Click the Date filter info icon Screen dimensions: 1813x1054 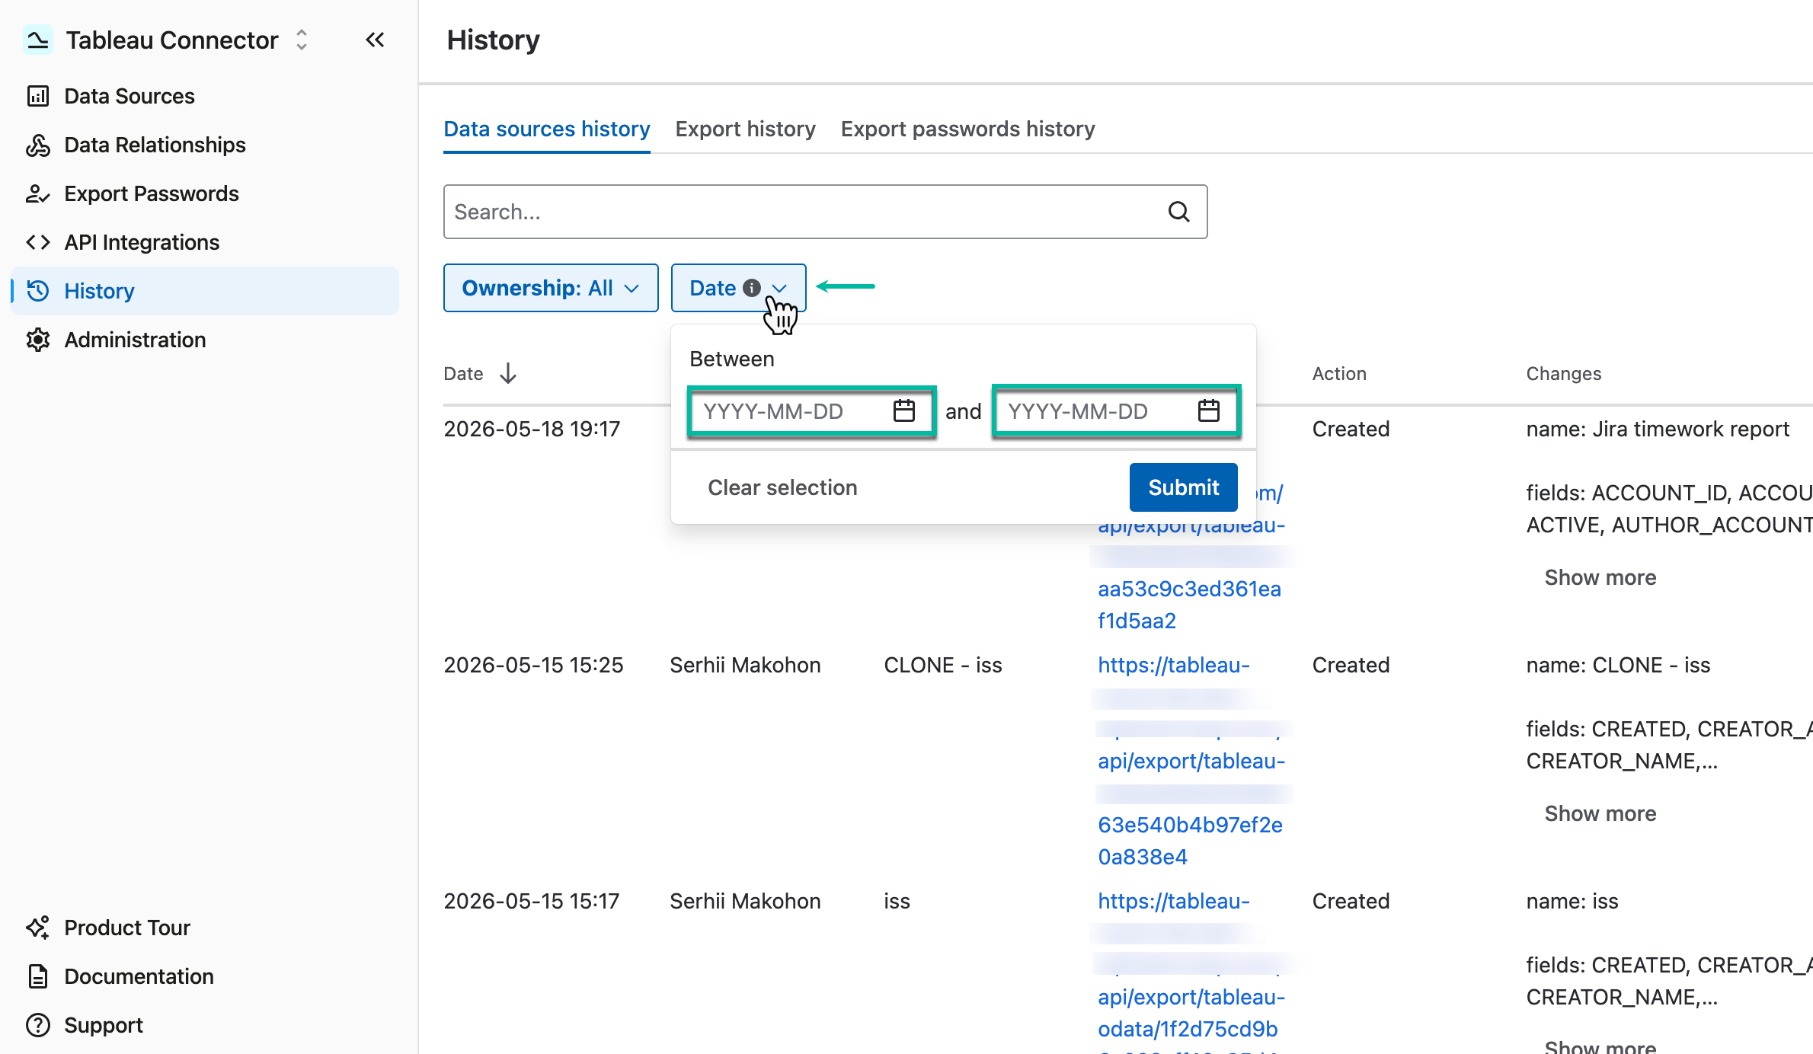752,288
